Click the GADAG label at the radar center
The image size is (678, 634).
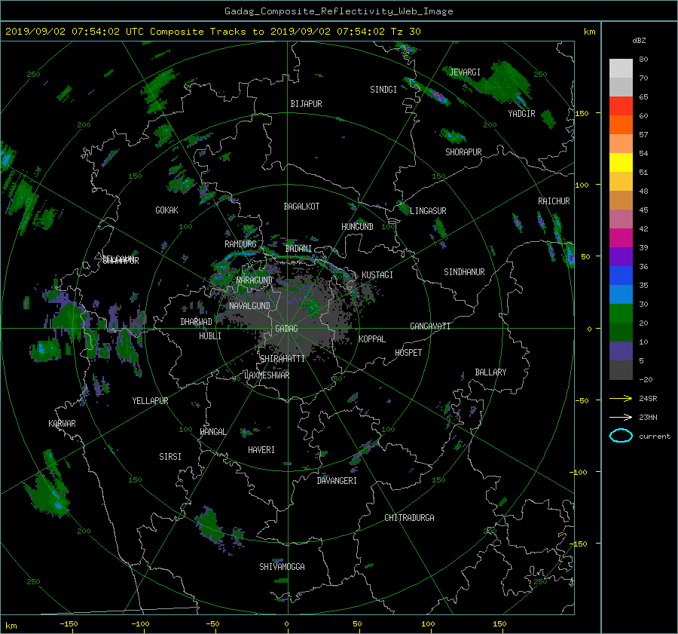pyautogui.click(x=286, y=329)
